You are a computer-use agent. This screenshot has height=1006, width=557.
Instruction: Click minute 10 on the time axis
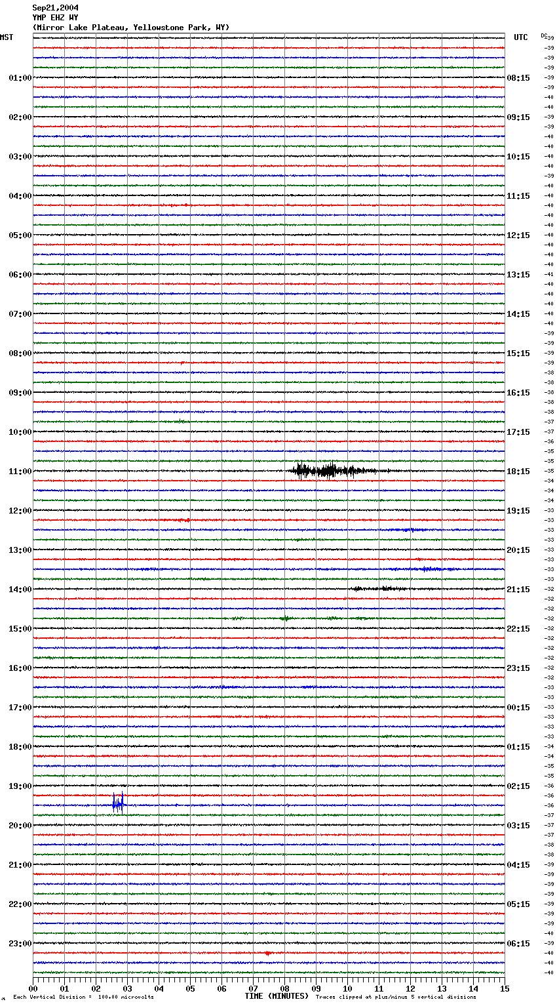click(x=347, y=988)
